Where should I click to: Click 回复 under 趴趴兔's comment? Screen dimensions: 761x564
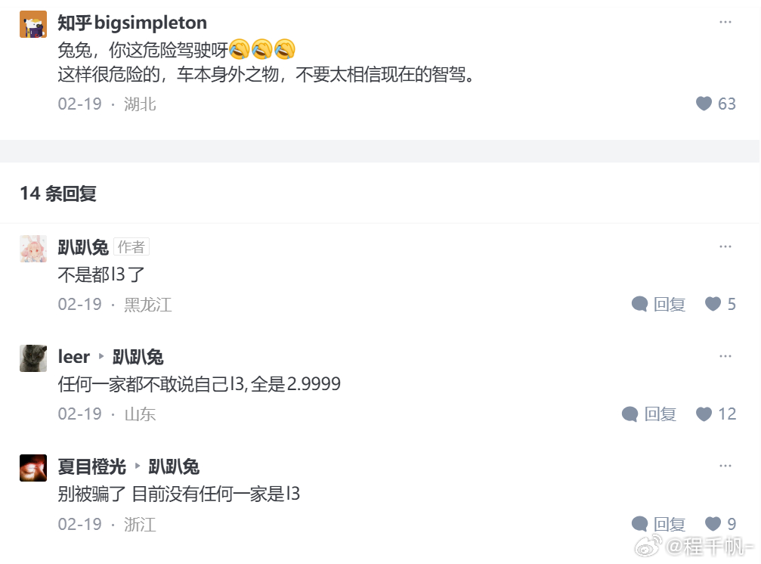coord(671,304)
